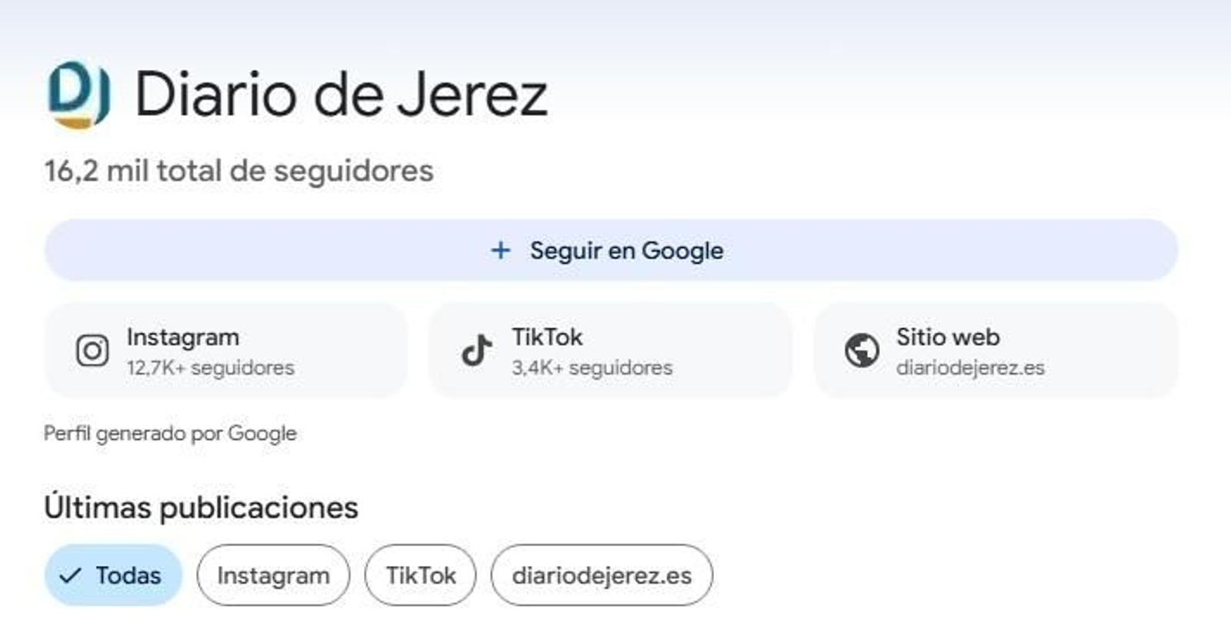This screenshot has height=636, width=1231.
Task: Toggle the Todas filter chip
Action: pos(112,574)
